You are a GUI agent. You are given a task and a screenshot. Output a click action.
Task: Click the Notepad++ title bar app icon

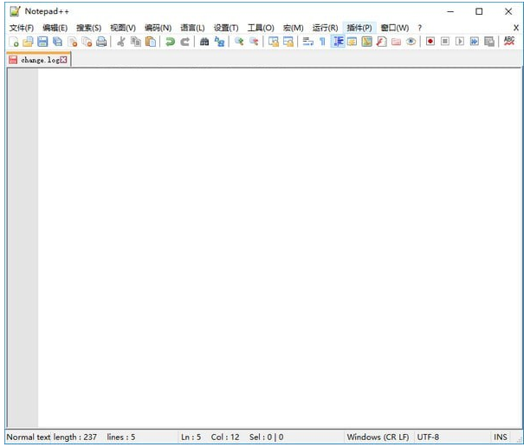[x=15, y=11]
